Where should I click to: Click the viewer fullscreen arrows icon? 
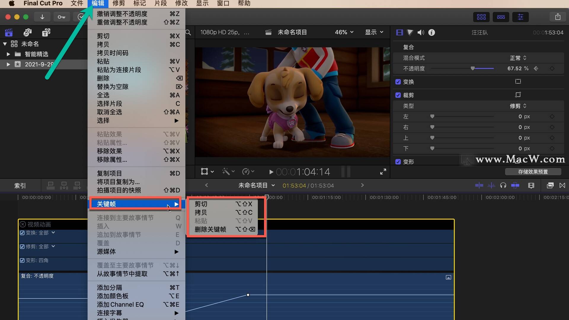tap(383, 172)
